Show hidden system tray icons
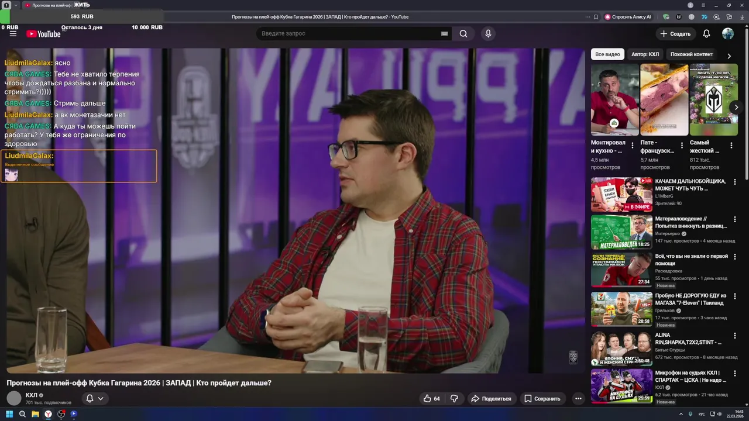This screenshot has height=421, width=749. coord(681,414)
